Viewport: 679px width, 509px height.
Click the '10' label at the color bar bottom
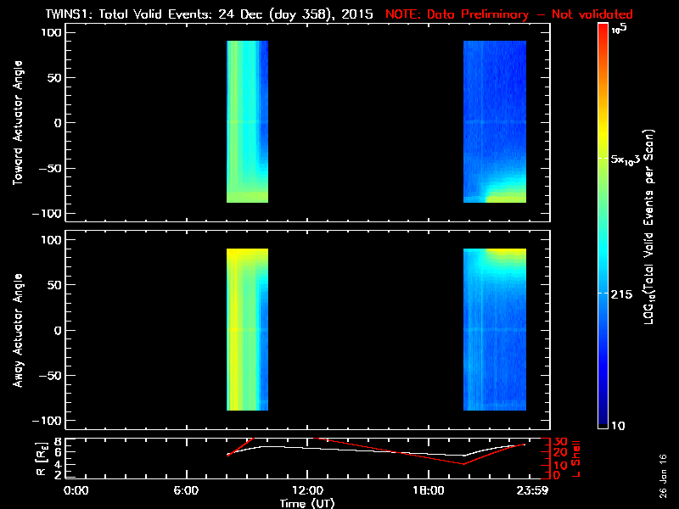pos(618,426)
